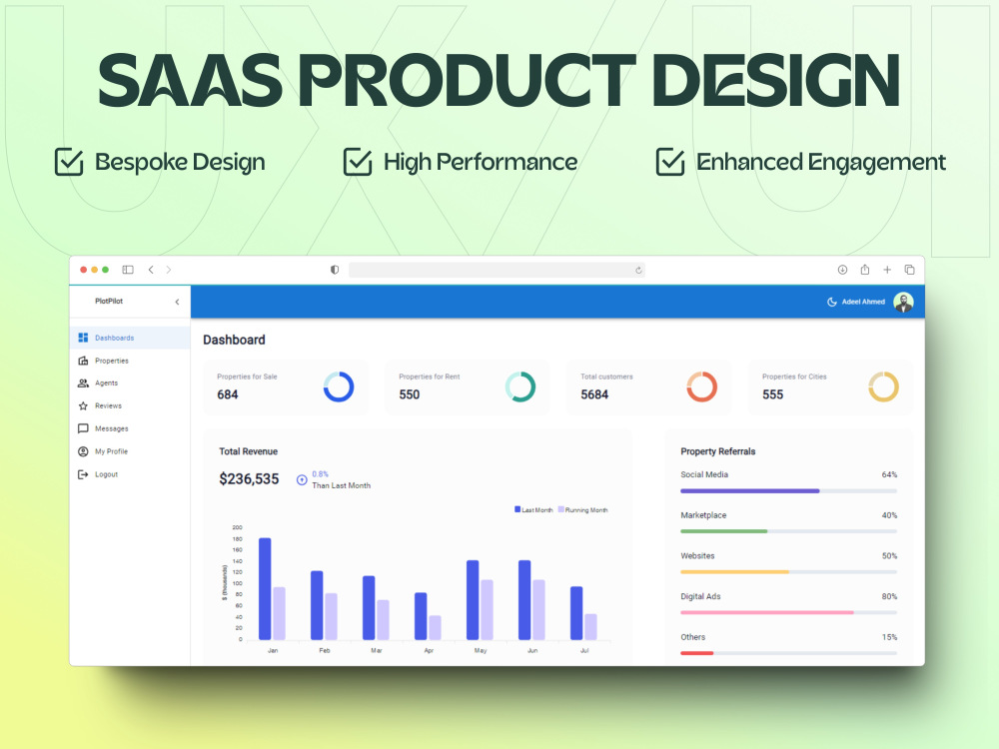Click the Dashboards grid icon
The width and height of the screenshot is (999, 749).
[83, 338]
